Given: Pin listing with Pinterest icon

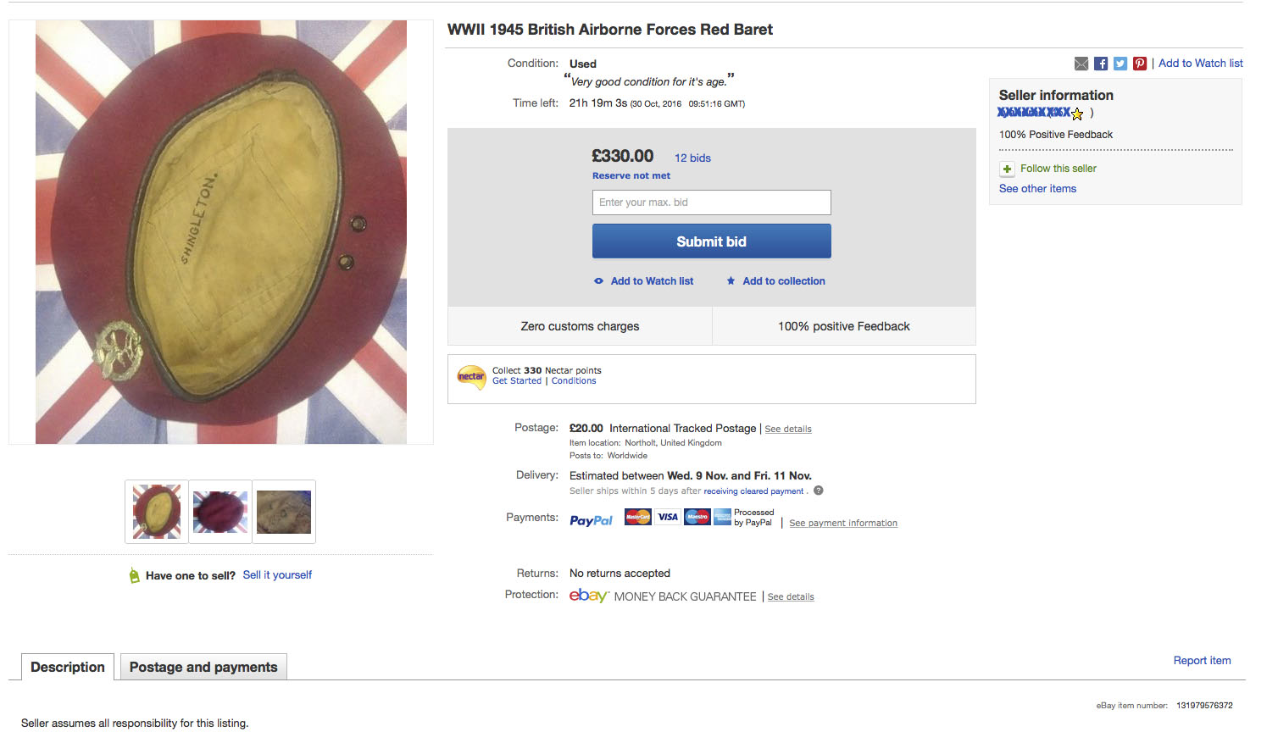Looking at the screenshot, I should coord(1140,64).
